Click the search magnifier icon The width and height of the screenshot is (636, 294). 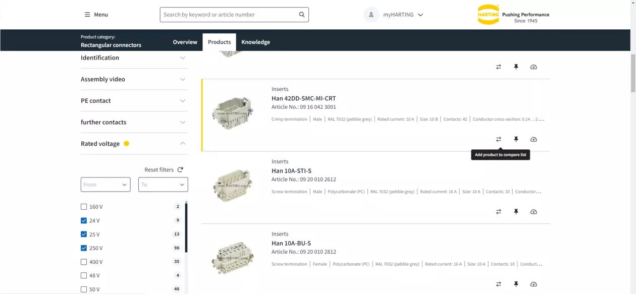[302, 15]
